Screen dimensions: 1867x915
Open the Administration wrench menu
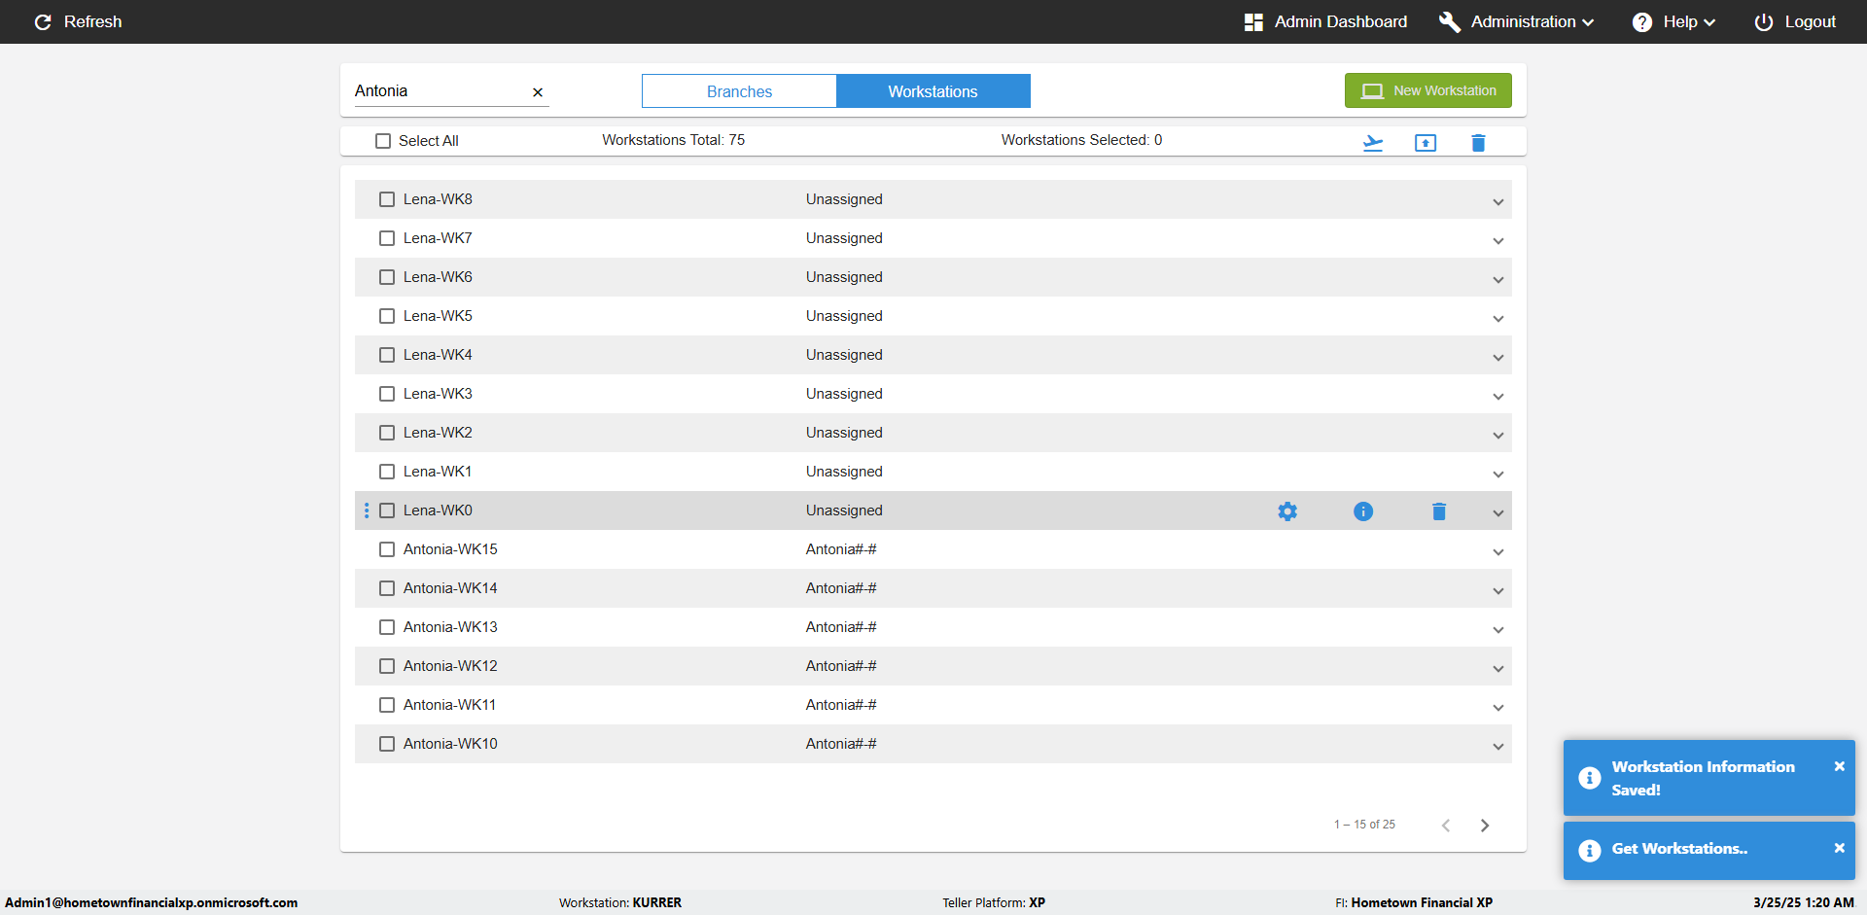click(1516, 21)
